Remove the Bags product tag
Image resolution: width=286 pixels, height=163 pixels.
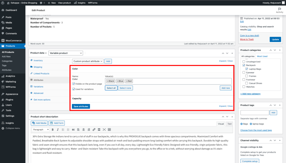(x=242, y=124)
